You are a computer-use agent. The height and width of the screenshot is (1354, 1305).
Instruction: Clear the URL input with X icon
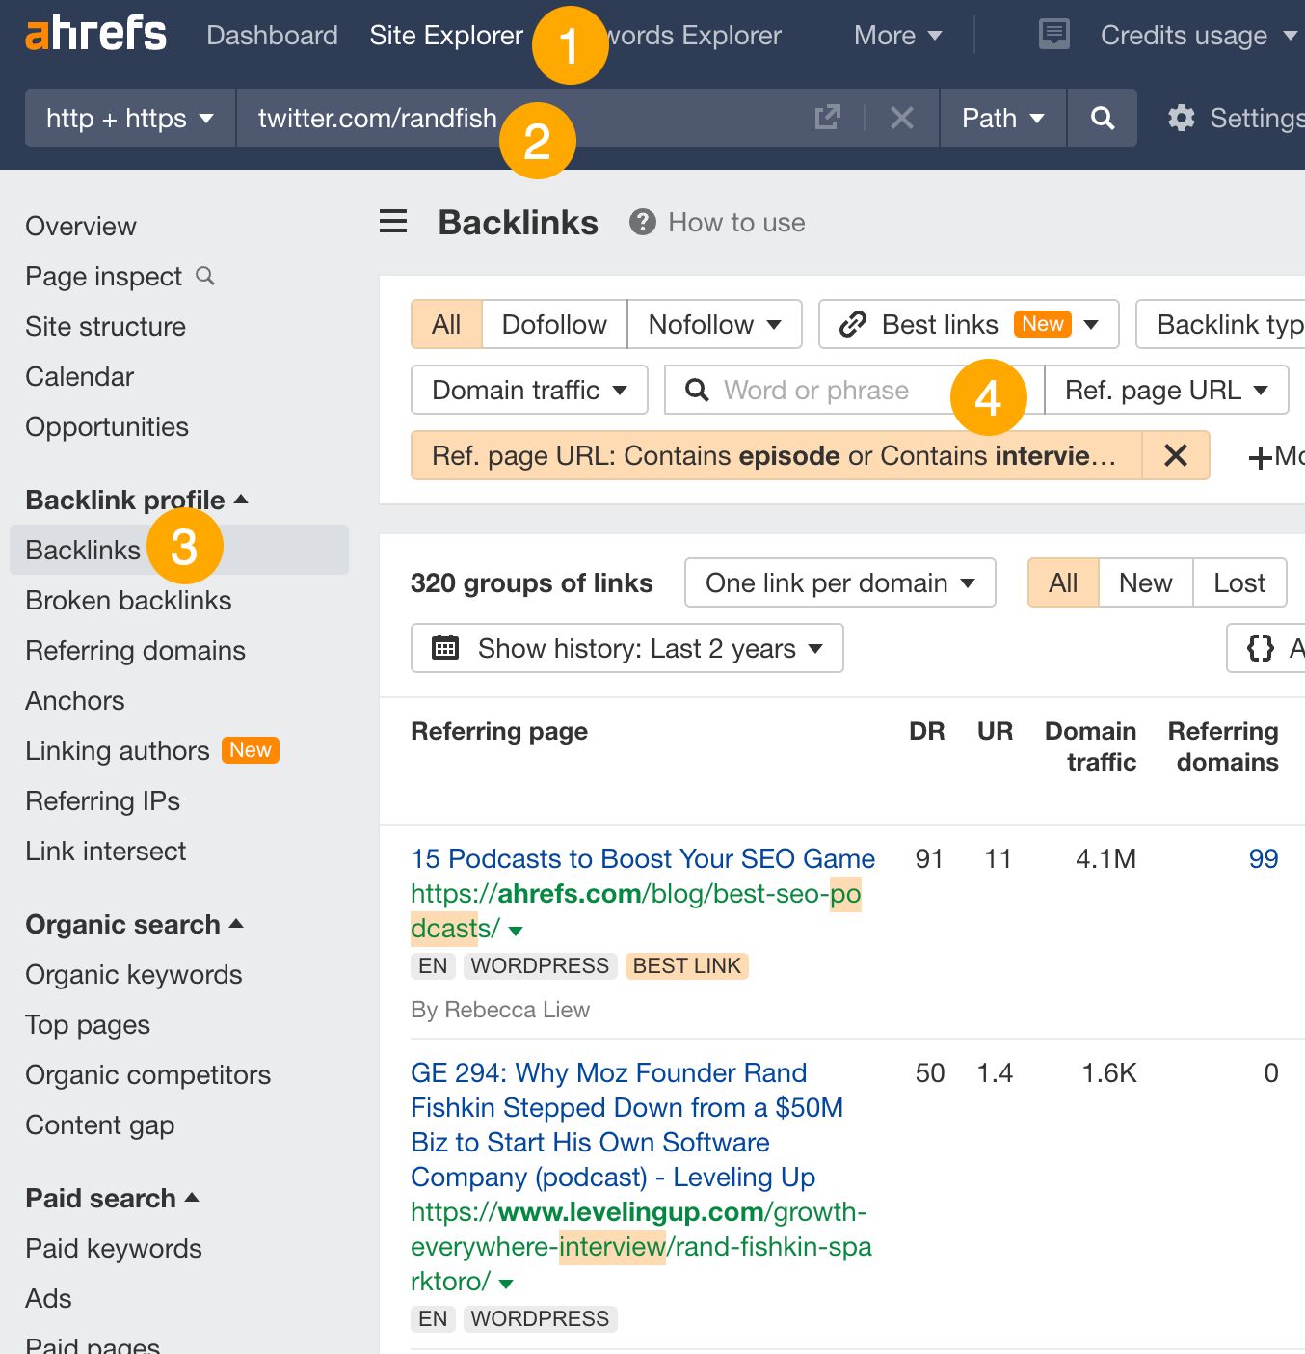(x=901, y=119)
